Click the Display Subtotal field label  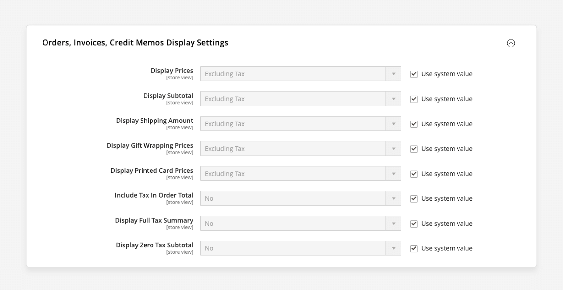coord(168,96)
